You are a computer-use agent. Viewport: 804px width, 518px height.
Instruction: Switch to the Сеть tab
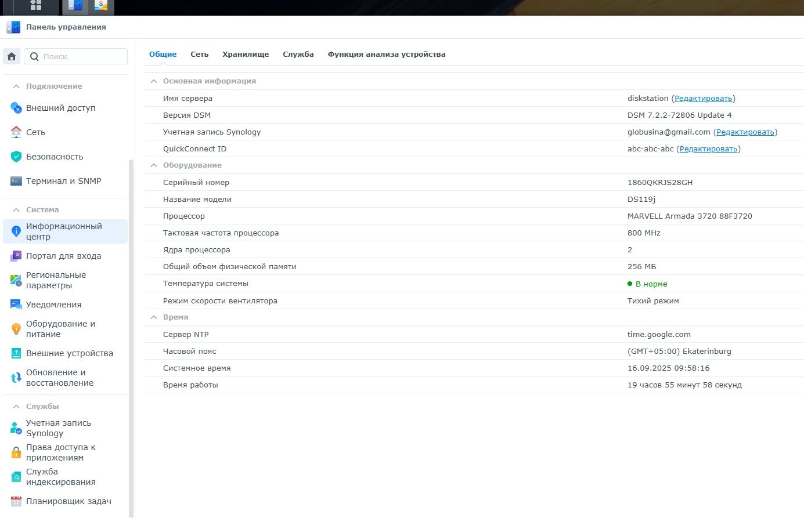[x=199, y=54]
